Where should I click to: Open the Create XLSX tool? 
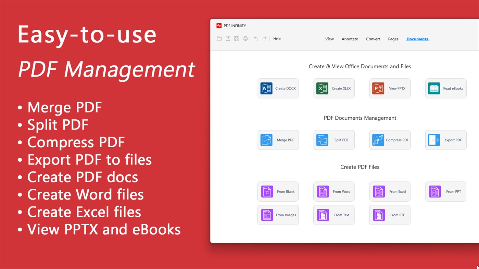tap(334, 88)
